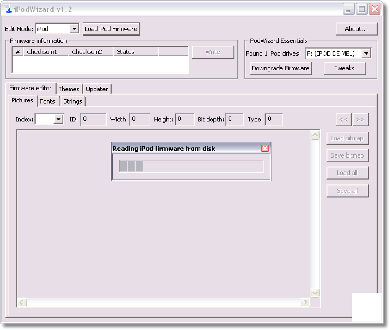Select the Pictures sub-tab

pos(23,100)
